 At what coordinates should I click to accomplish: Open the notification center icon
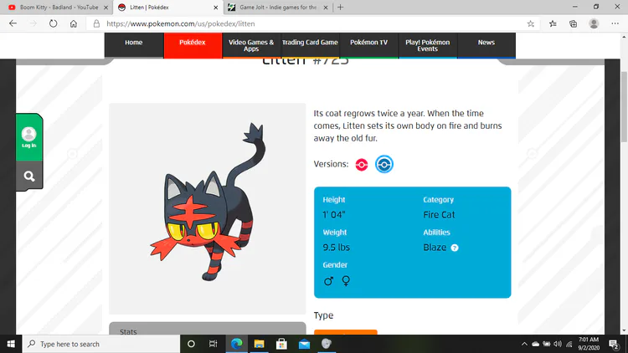pos(614,344)
